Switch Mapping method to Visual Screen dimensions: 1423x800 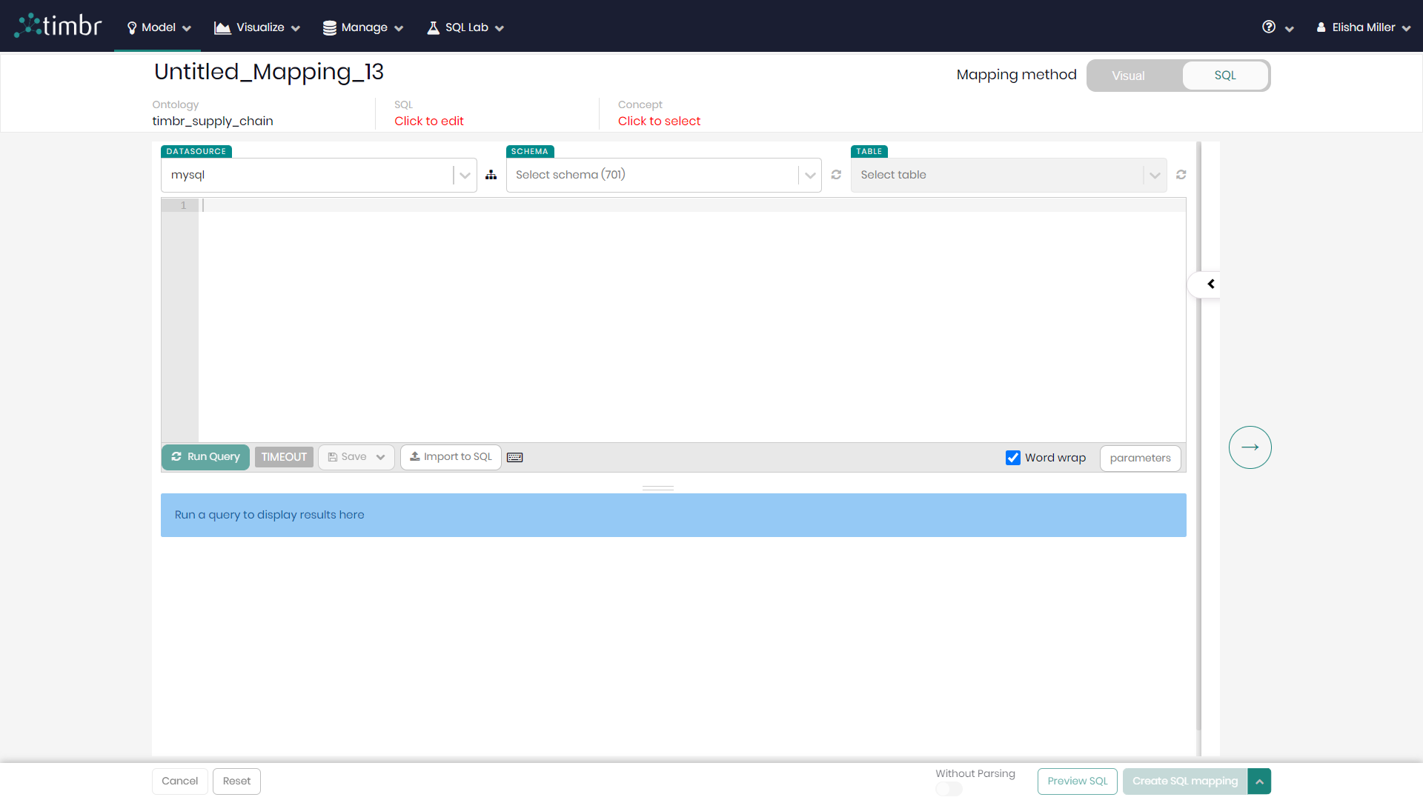tap(1128, 76)
